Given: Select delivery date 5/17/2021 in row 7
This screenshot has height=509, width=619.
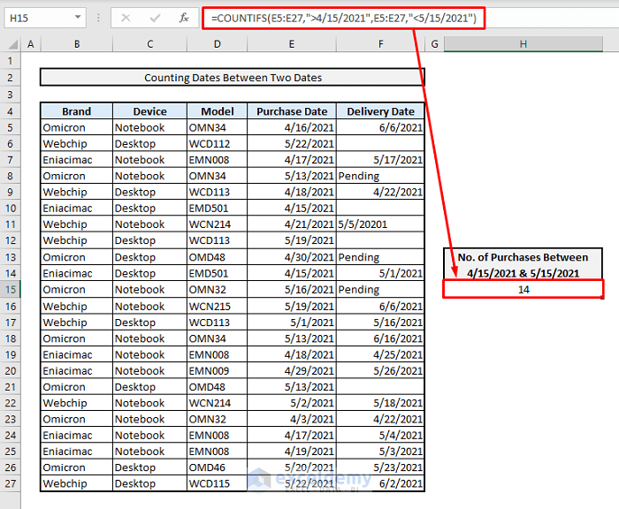Looking at the screenshot, I should click(x=380, y=160).
